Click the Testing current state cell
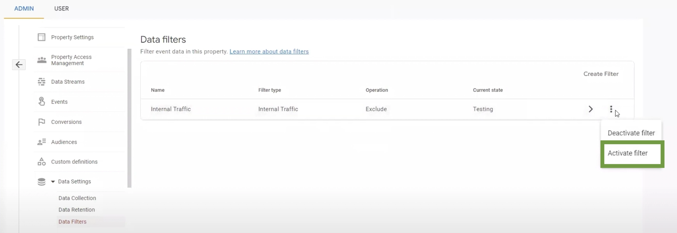The image size is (677, 233). 483,109
